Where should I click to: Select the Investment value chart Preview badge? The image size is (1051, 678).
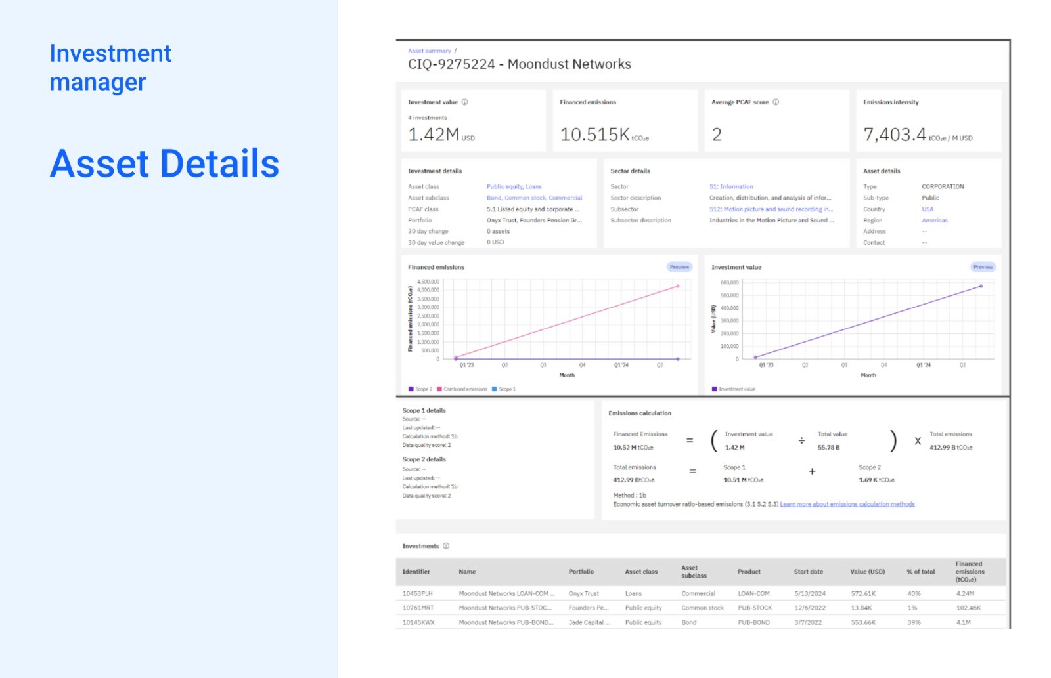[983, 267]
